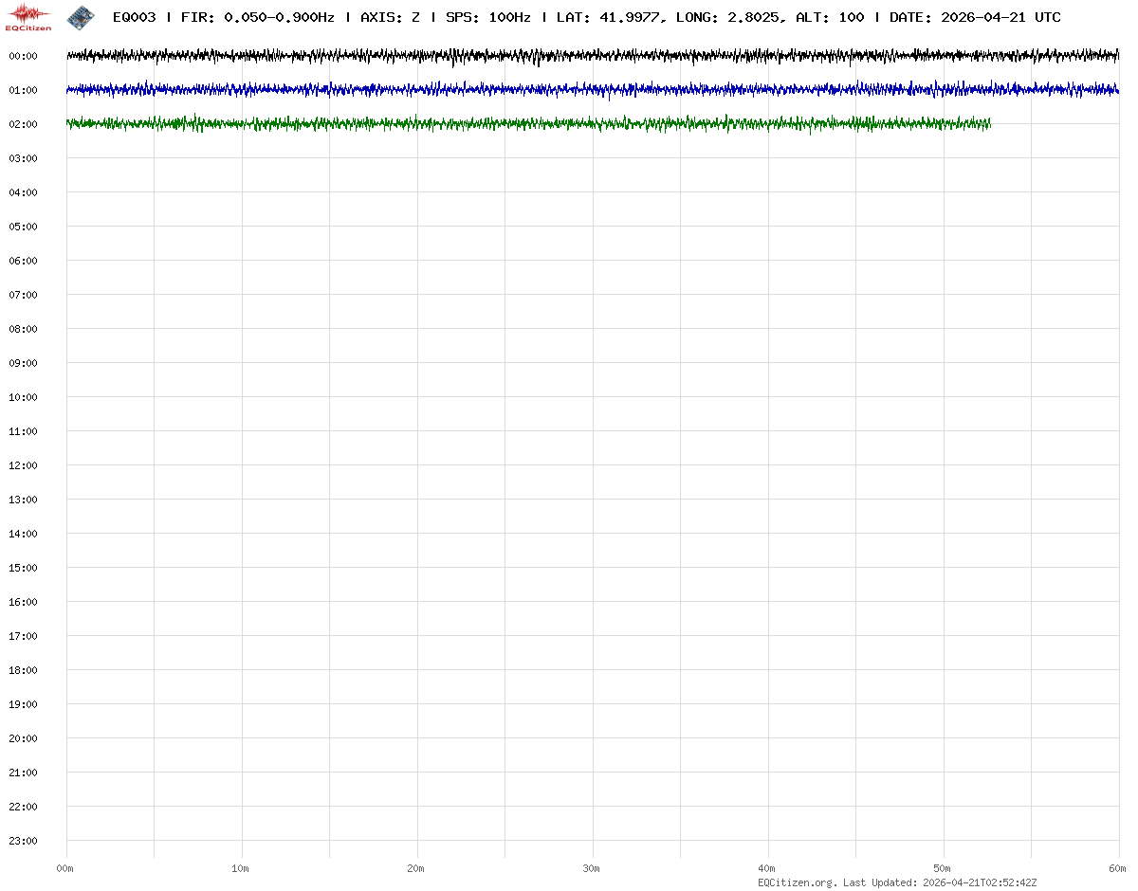Viewport: 1138px width, 891px height.
Task: Click the 50m minute axis label
Action: pos(943,868)
